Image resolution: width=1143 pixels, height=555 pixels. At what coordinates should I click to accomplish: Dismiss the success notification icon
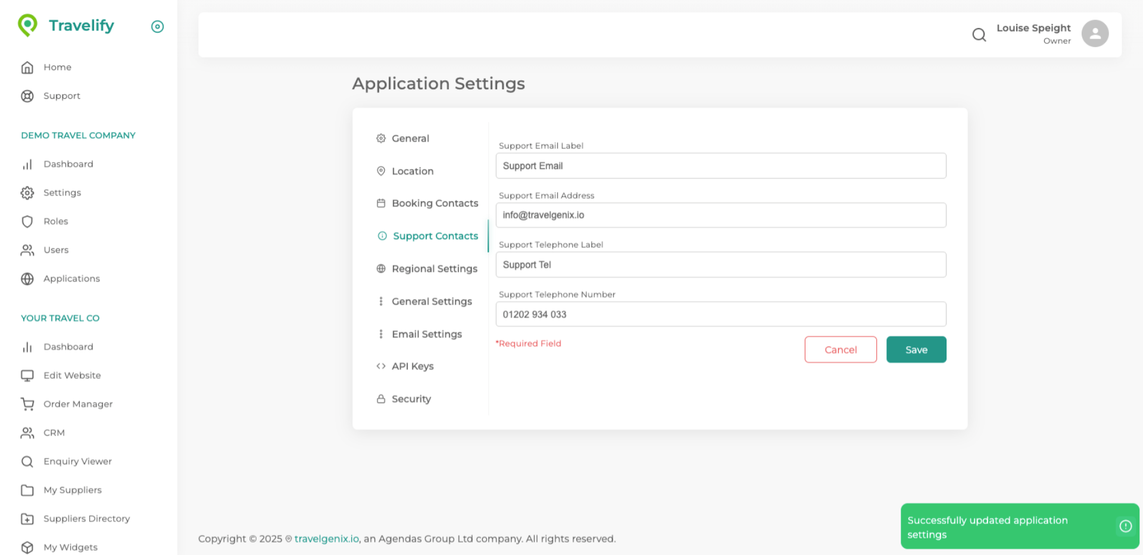pos(1125,526)
